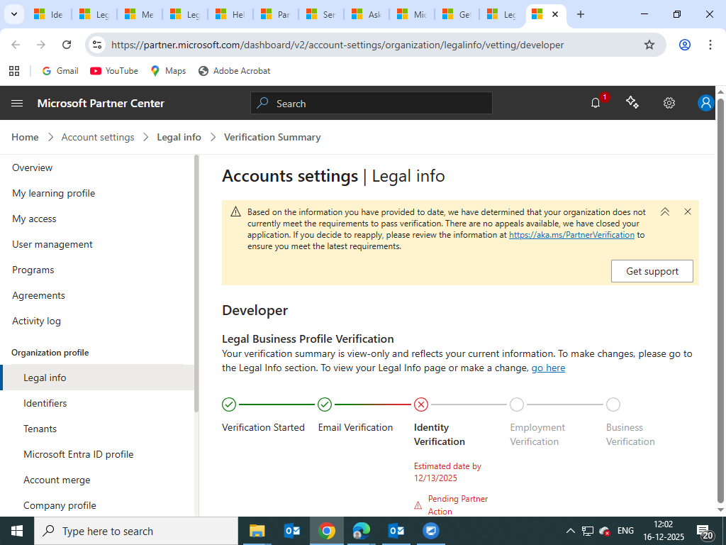Click the browser forward arrow
Screen dimensions: 726x545
(x=41, y=45)
